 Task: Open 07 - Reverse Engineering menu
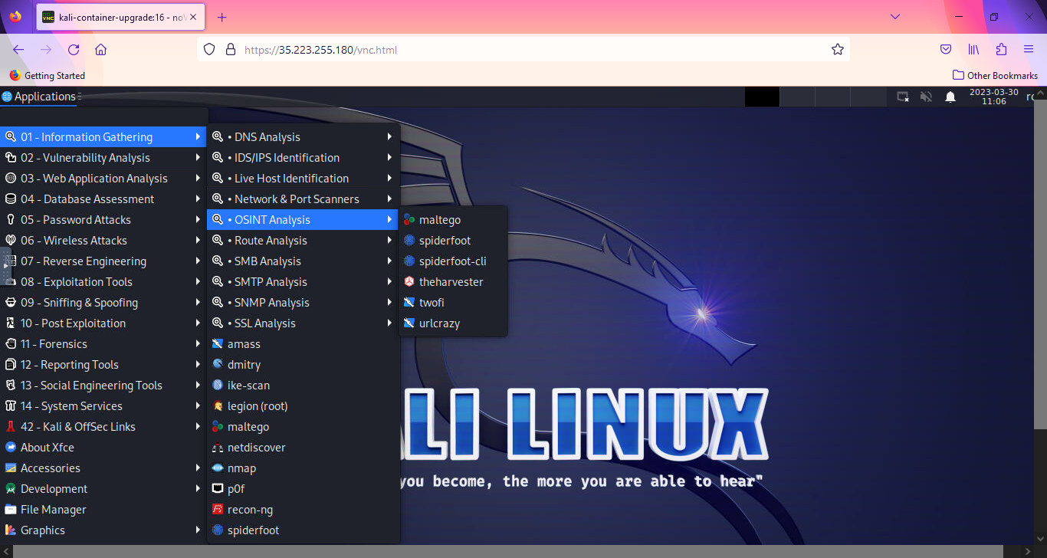(103, 261)
